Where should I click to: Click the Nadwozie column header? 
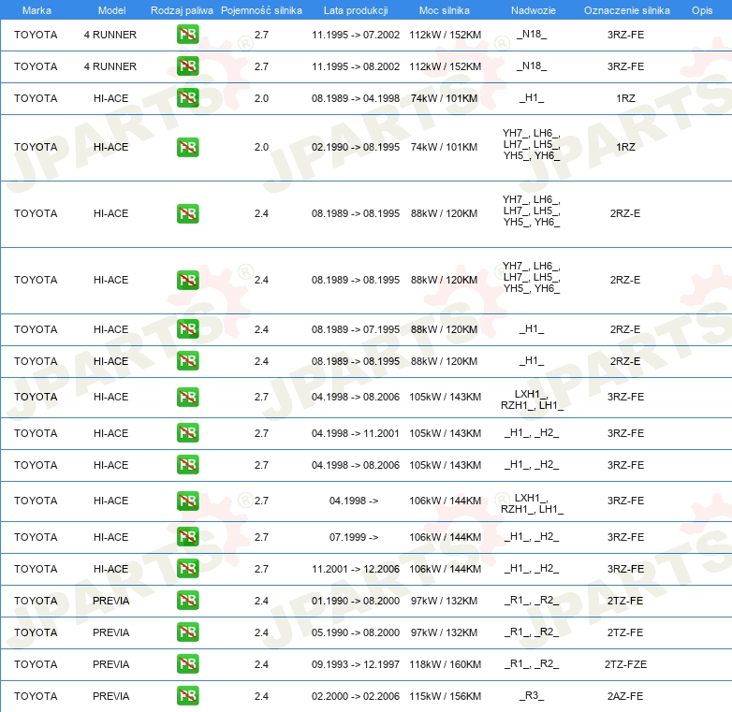[534, 10]
